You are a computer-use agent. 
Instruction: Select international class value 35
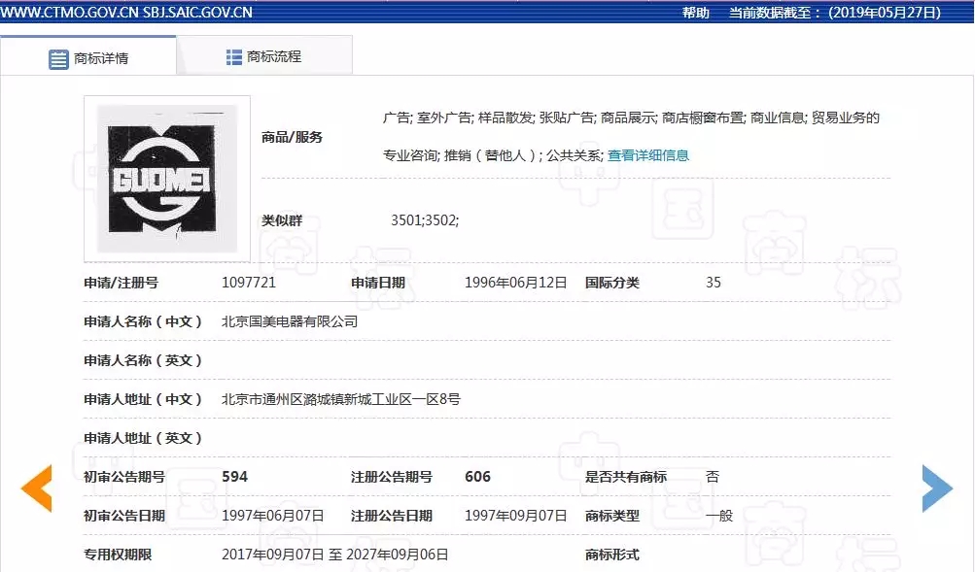click(x=714, y=283)
